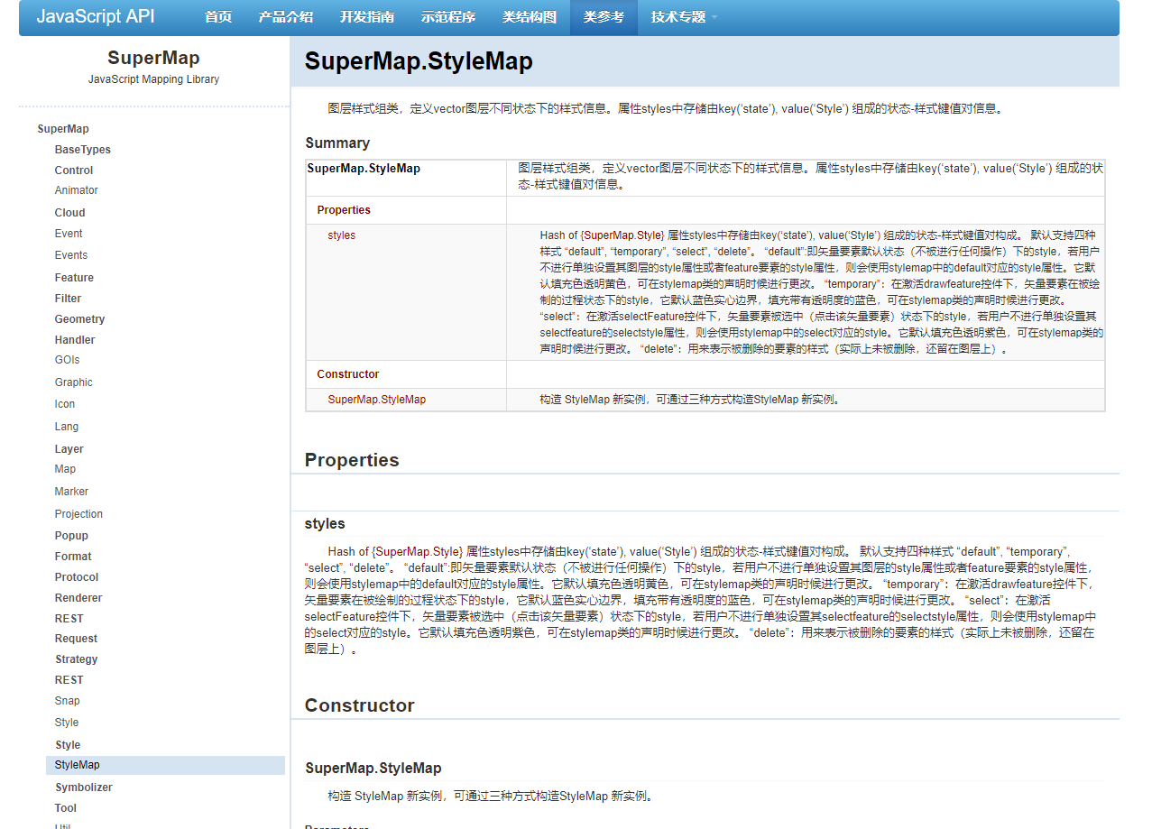
Task: Click the SuperMap sidebar library title
Action: tap(153, 58)
